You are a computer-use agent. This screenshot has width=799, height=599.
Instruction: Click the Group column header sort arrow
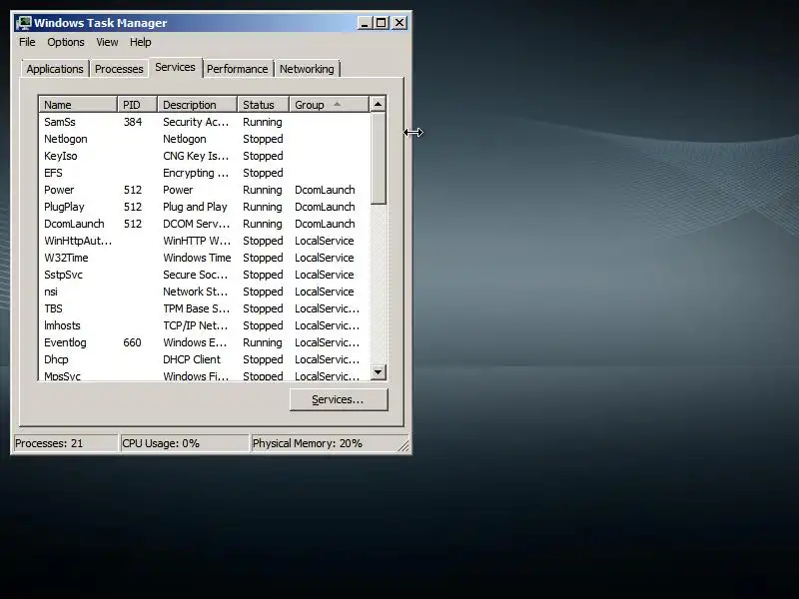click(x=337, y=104)
